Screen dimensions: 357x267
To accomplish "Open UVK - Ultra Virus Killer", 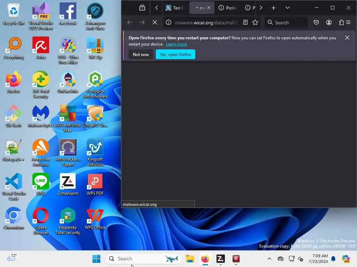I will click(68, 51).
